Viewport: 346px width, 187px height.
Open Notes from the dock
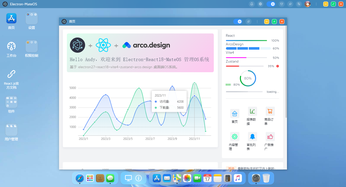pos(218,178)
